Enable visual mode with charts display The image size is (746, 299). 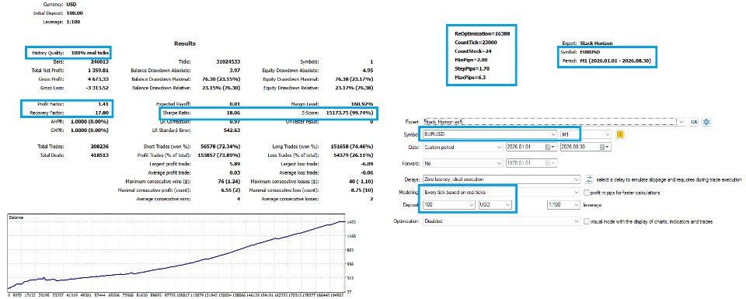coord(586,221)
